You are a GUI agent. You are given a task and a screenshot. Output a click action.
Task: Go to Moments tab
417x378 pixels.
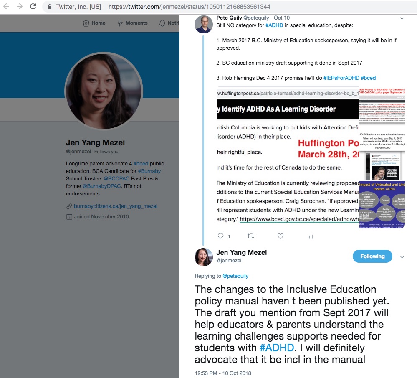132,23
